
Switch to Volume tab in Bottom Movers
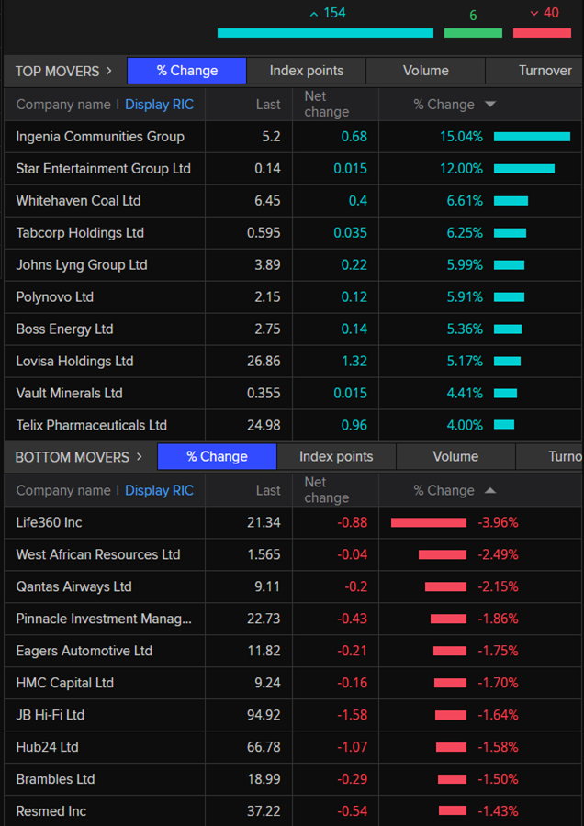click(455, 456)
